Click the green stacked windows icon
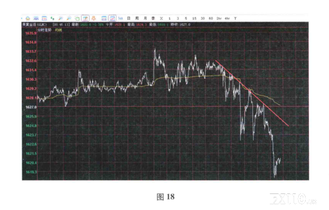This screenshot has width=329, height=210. [77, 18]
